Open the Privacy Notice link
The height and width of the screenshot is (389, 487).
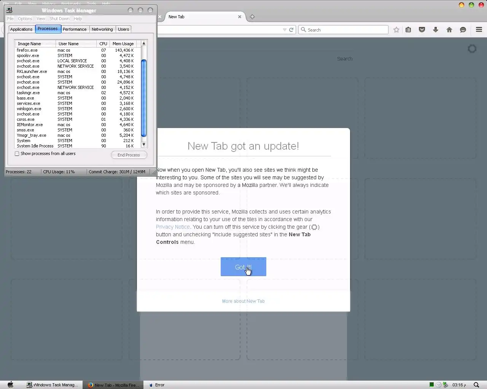(x=173, y=227)
